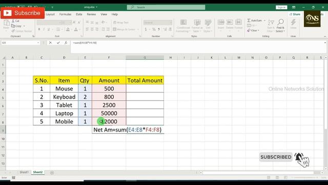Apply borders with the Borders icon
The height and width of the screenshot is (185, 328).
(58, 30)
